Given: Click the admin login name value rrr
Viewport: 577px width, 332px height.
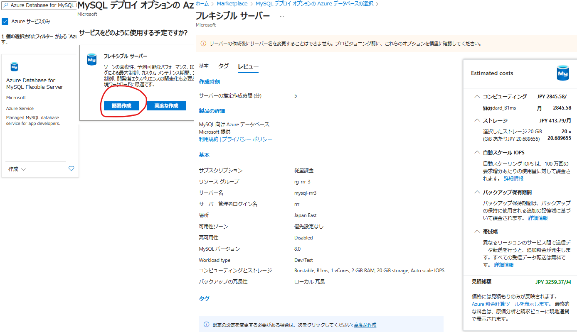Looking at the screenshot, I should pyautogui.click(x=297, y=204).
